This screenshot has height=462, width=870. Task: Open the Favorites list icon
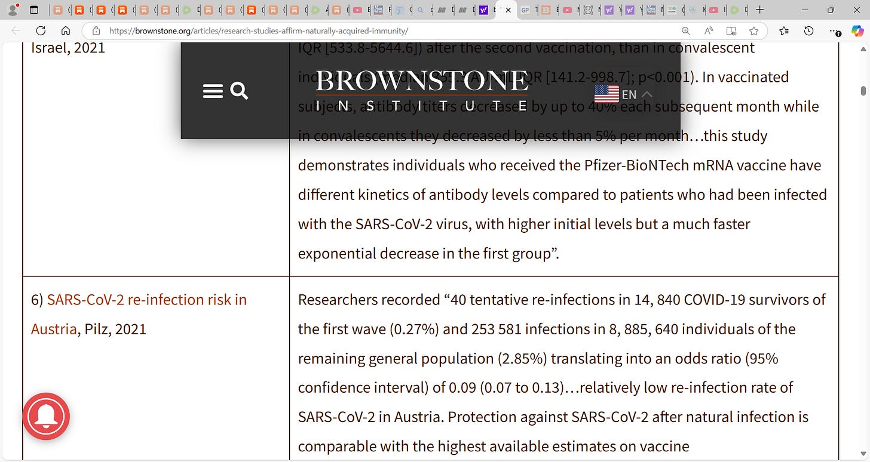coord(784,31)
